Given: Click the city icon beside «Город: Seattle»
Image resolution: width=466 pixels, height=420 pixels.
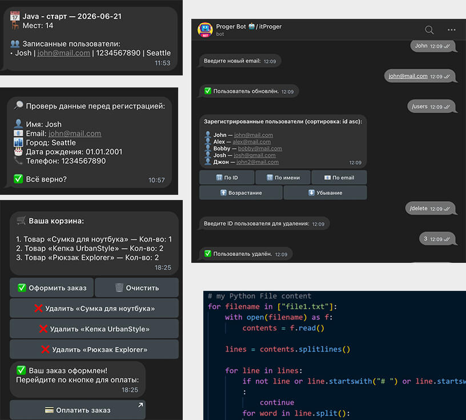Looking at the screenshot, I should click(x=18, y=142).
